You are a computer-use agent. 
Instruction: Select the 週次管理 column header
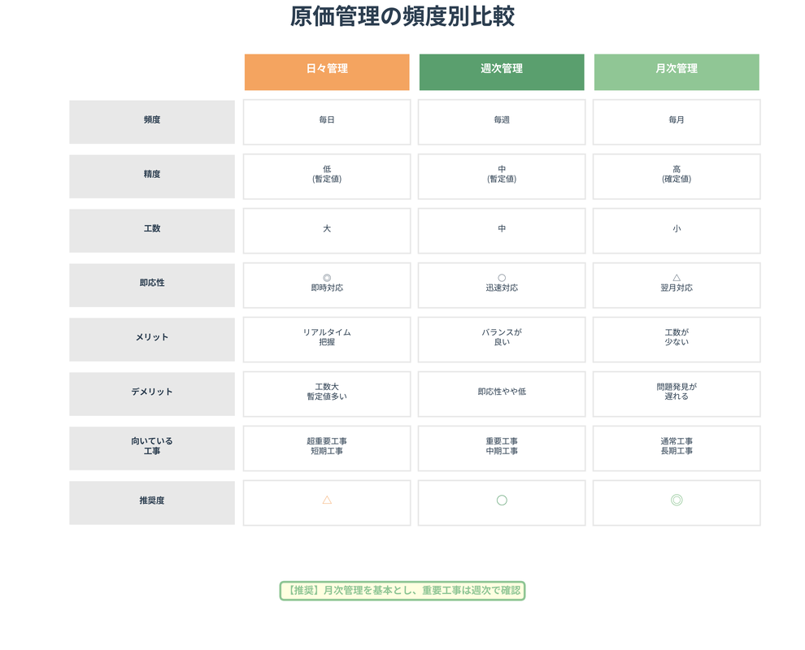point(502,71)
